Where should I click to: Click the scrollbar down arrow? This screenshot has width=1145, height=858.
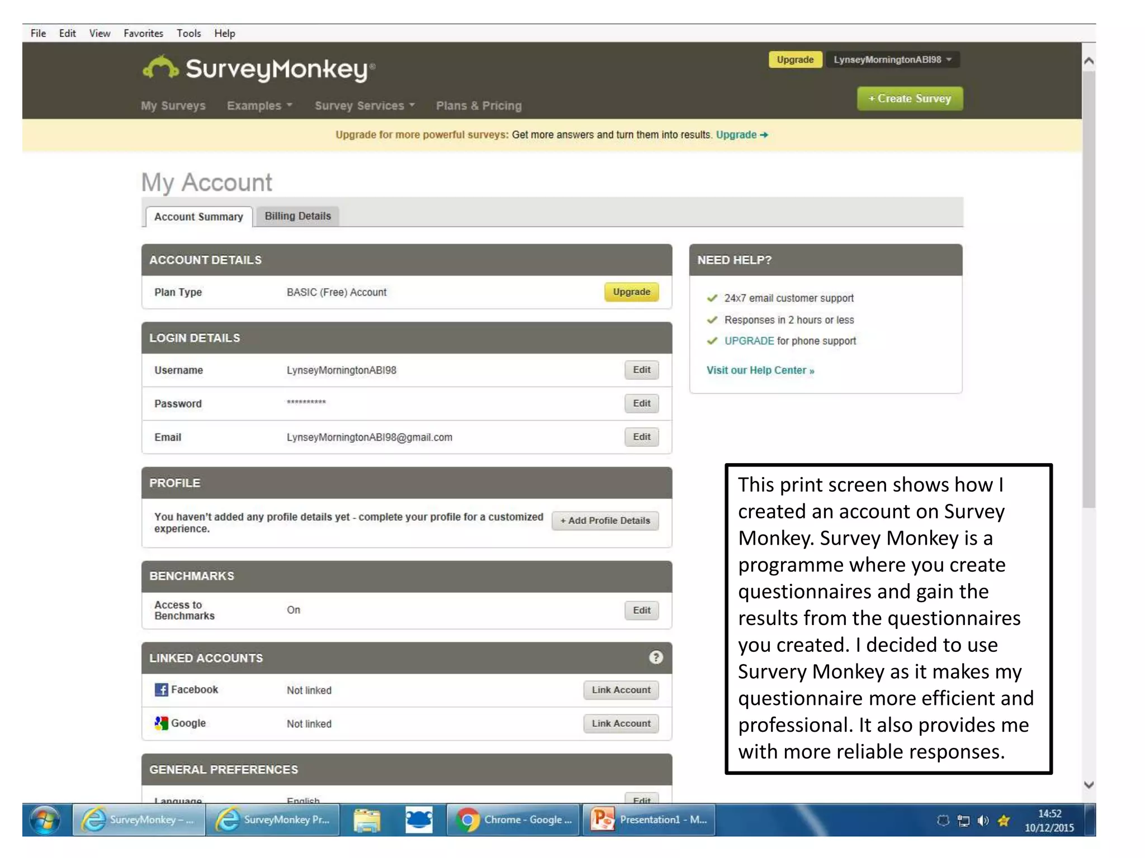(1089, 785)
